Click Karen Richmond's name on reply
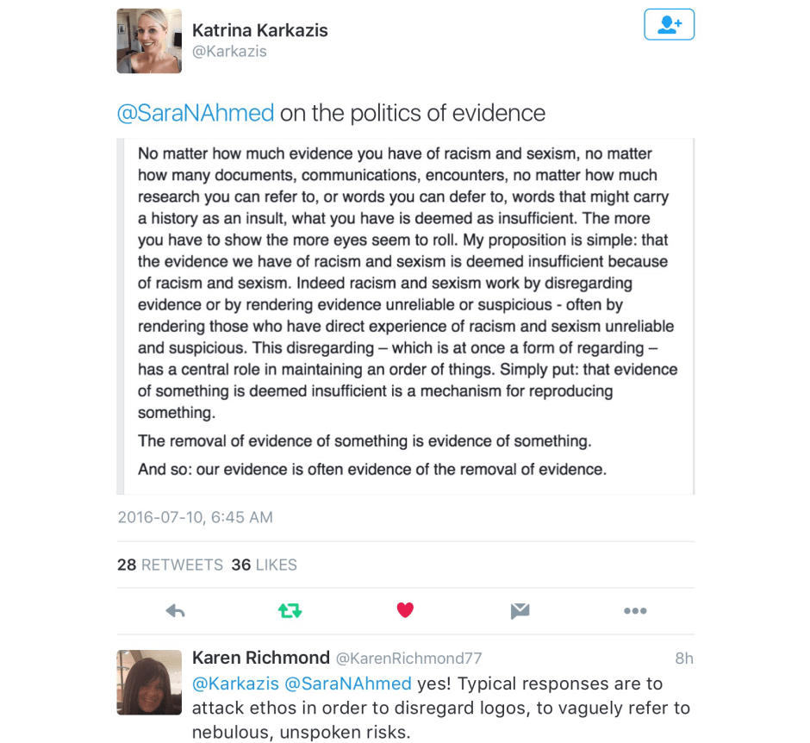Screen dimensions: 810x743 click(260, 658)
